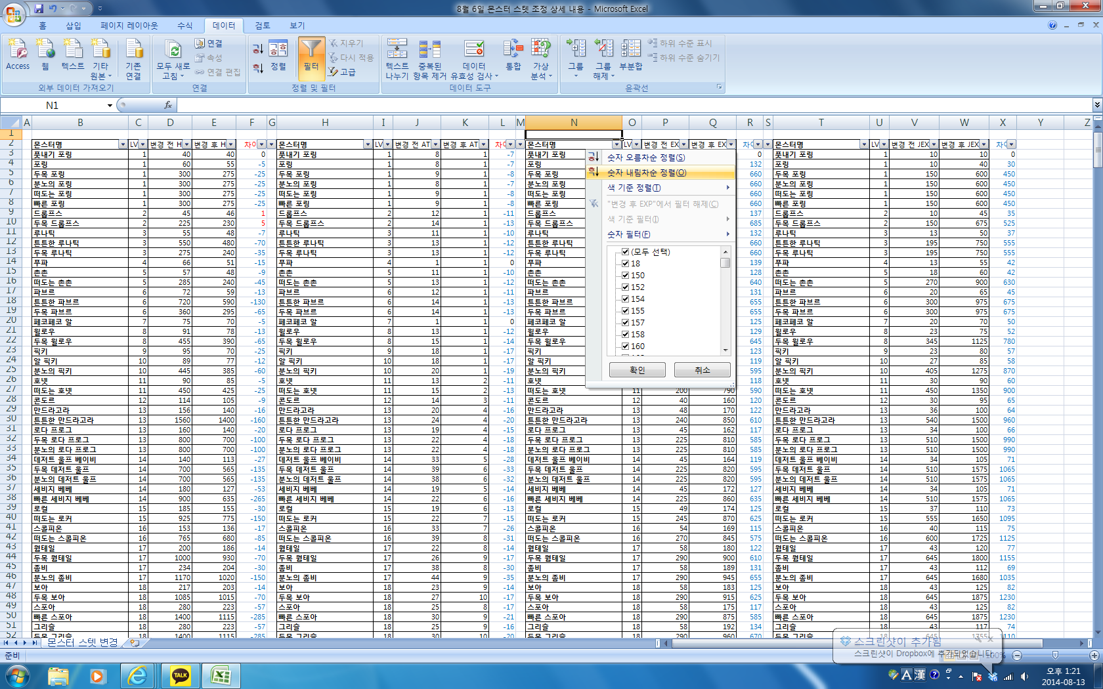Uncheck the 150 filter value checkbox
This screenshot has width=1103, height=689.
[626, 276]
